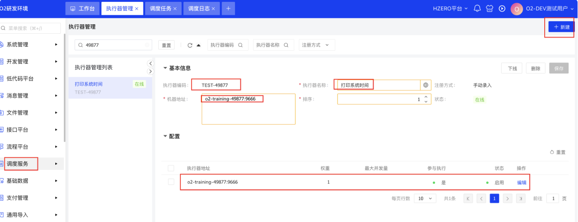Click the left arrow to collapse the list panel
Viewport: 578px width, 222px height.
coord(151,64)
